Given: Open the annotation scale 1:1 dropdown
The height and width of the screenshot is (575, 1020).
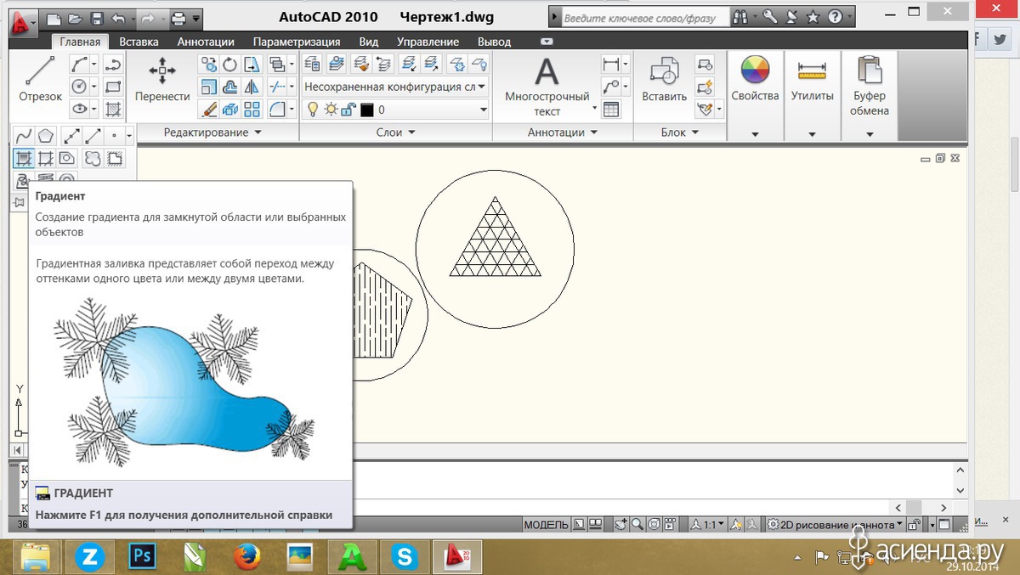Looking at the screenshot, I should coord(708,525).
